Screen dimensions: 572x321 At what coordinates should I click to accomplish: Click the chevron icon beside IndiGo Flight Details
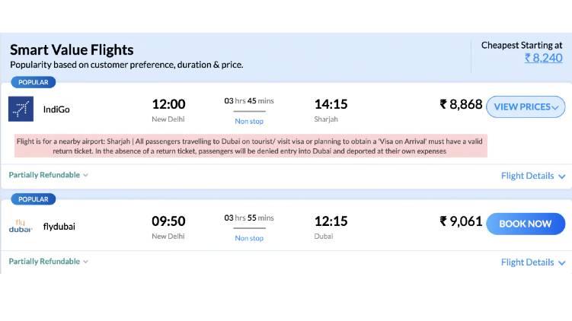coord(562,176)
